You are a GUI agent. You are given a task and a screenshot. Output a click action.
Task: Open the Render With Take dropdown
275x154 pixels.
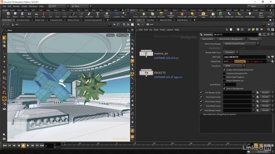pos(231,52)
